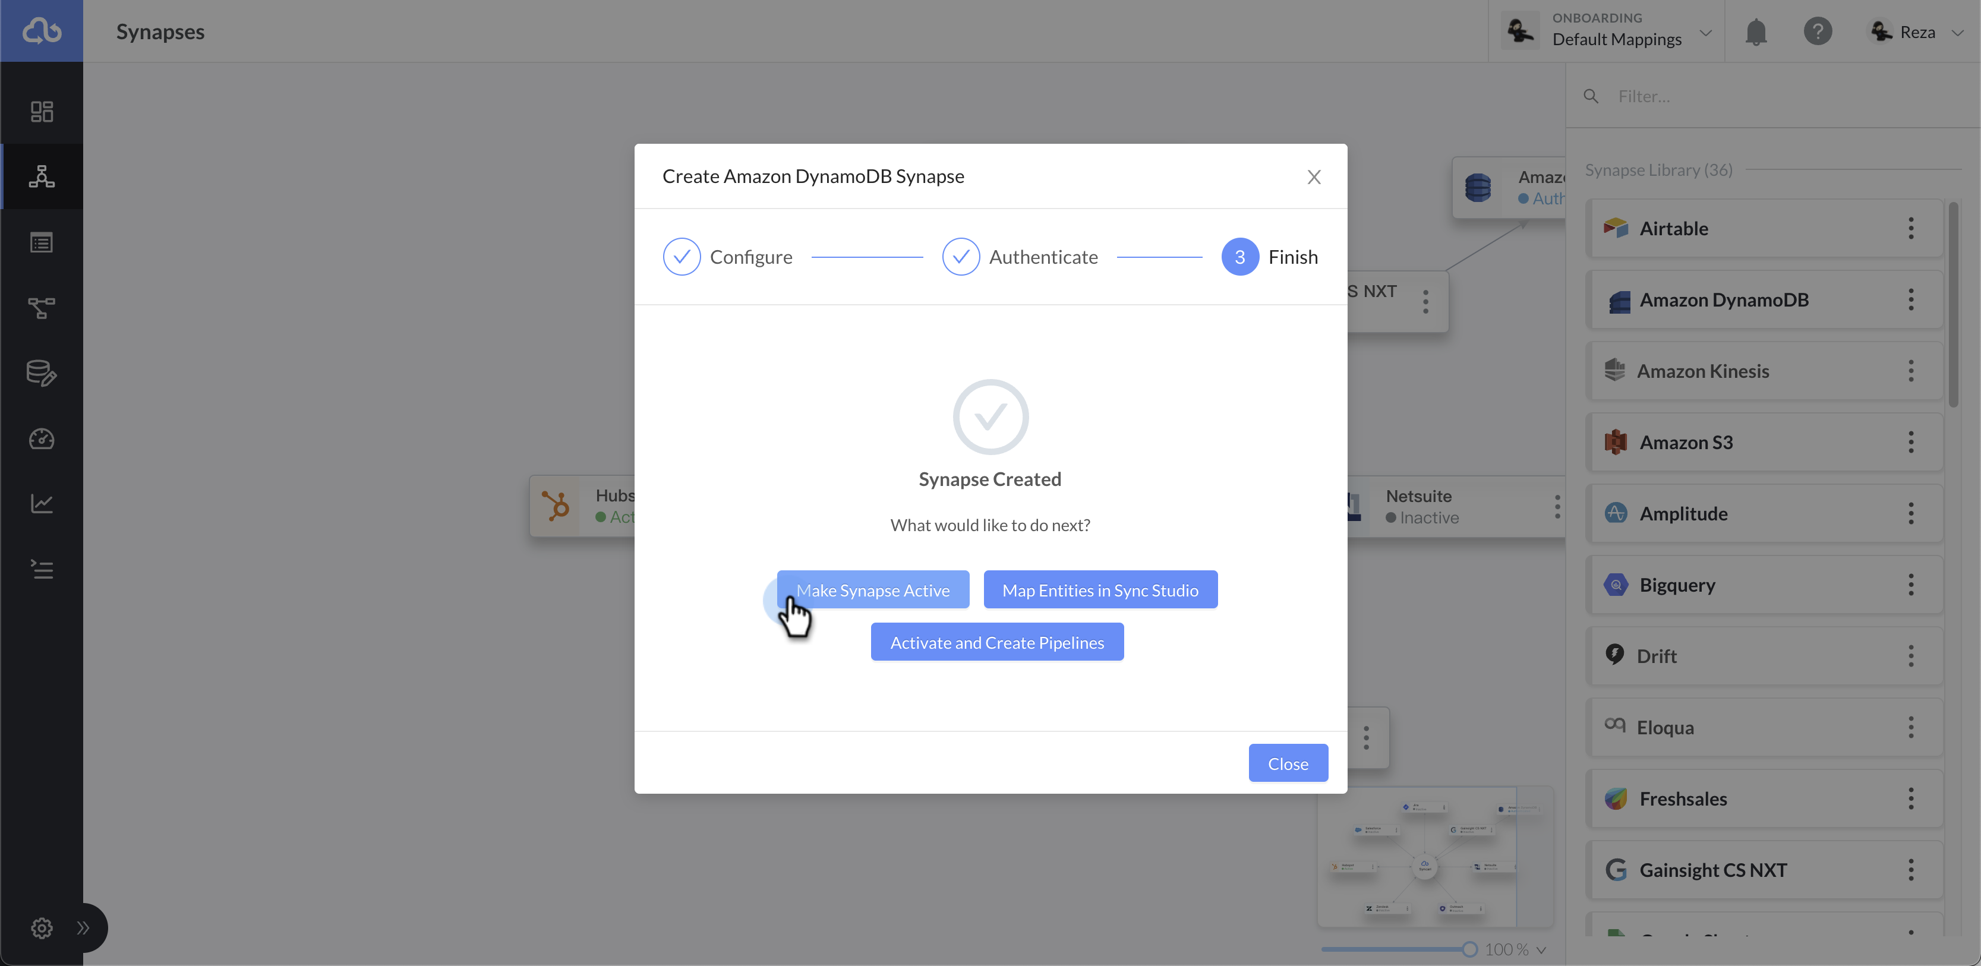Select Freshsales in Synapse Library
The height and width of the screenshot is (966, 1981).
point(1765,798)
